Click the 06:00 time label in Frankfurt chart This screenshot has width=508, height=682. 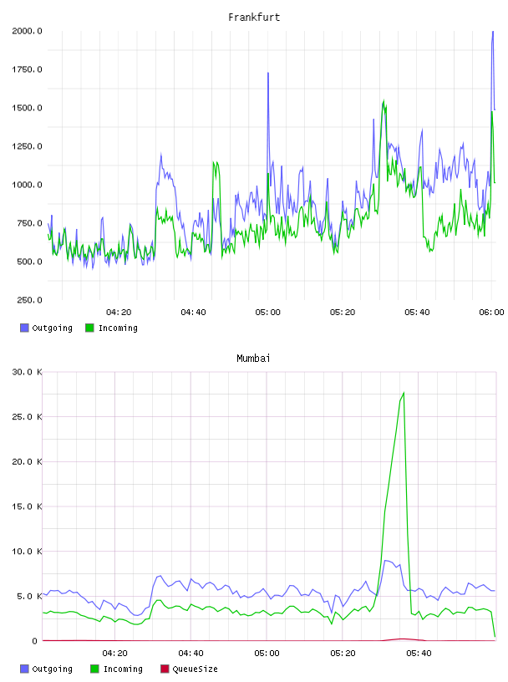(x=492, y=313)
